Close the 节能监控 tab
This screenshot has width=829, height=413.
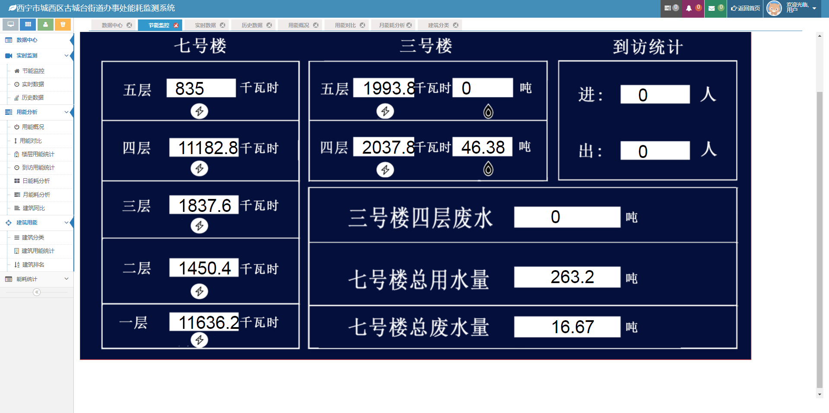tap(176, 25)
